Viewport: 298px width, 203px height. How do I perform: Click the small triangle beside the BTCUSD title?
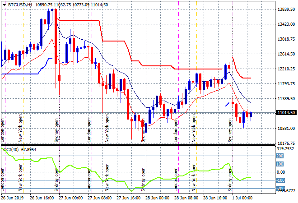tap(4, 4)
